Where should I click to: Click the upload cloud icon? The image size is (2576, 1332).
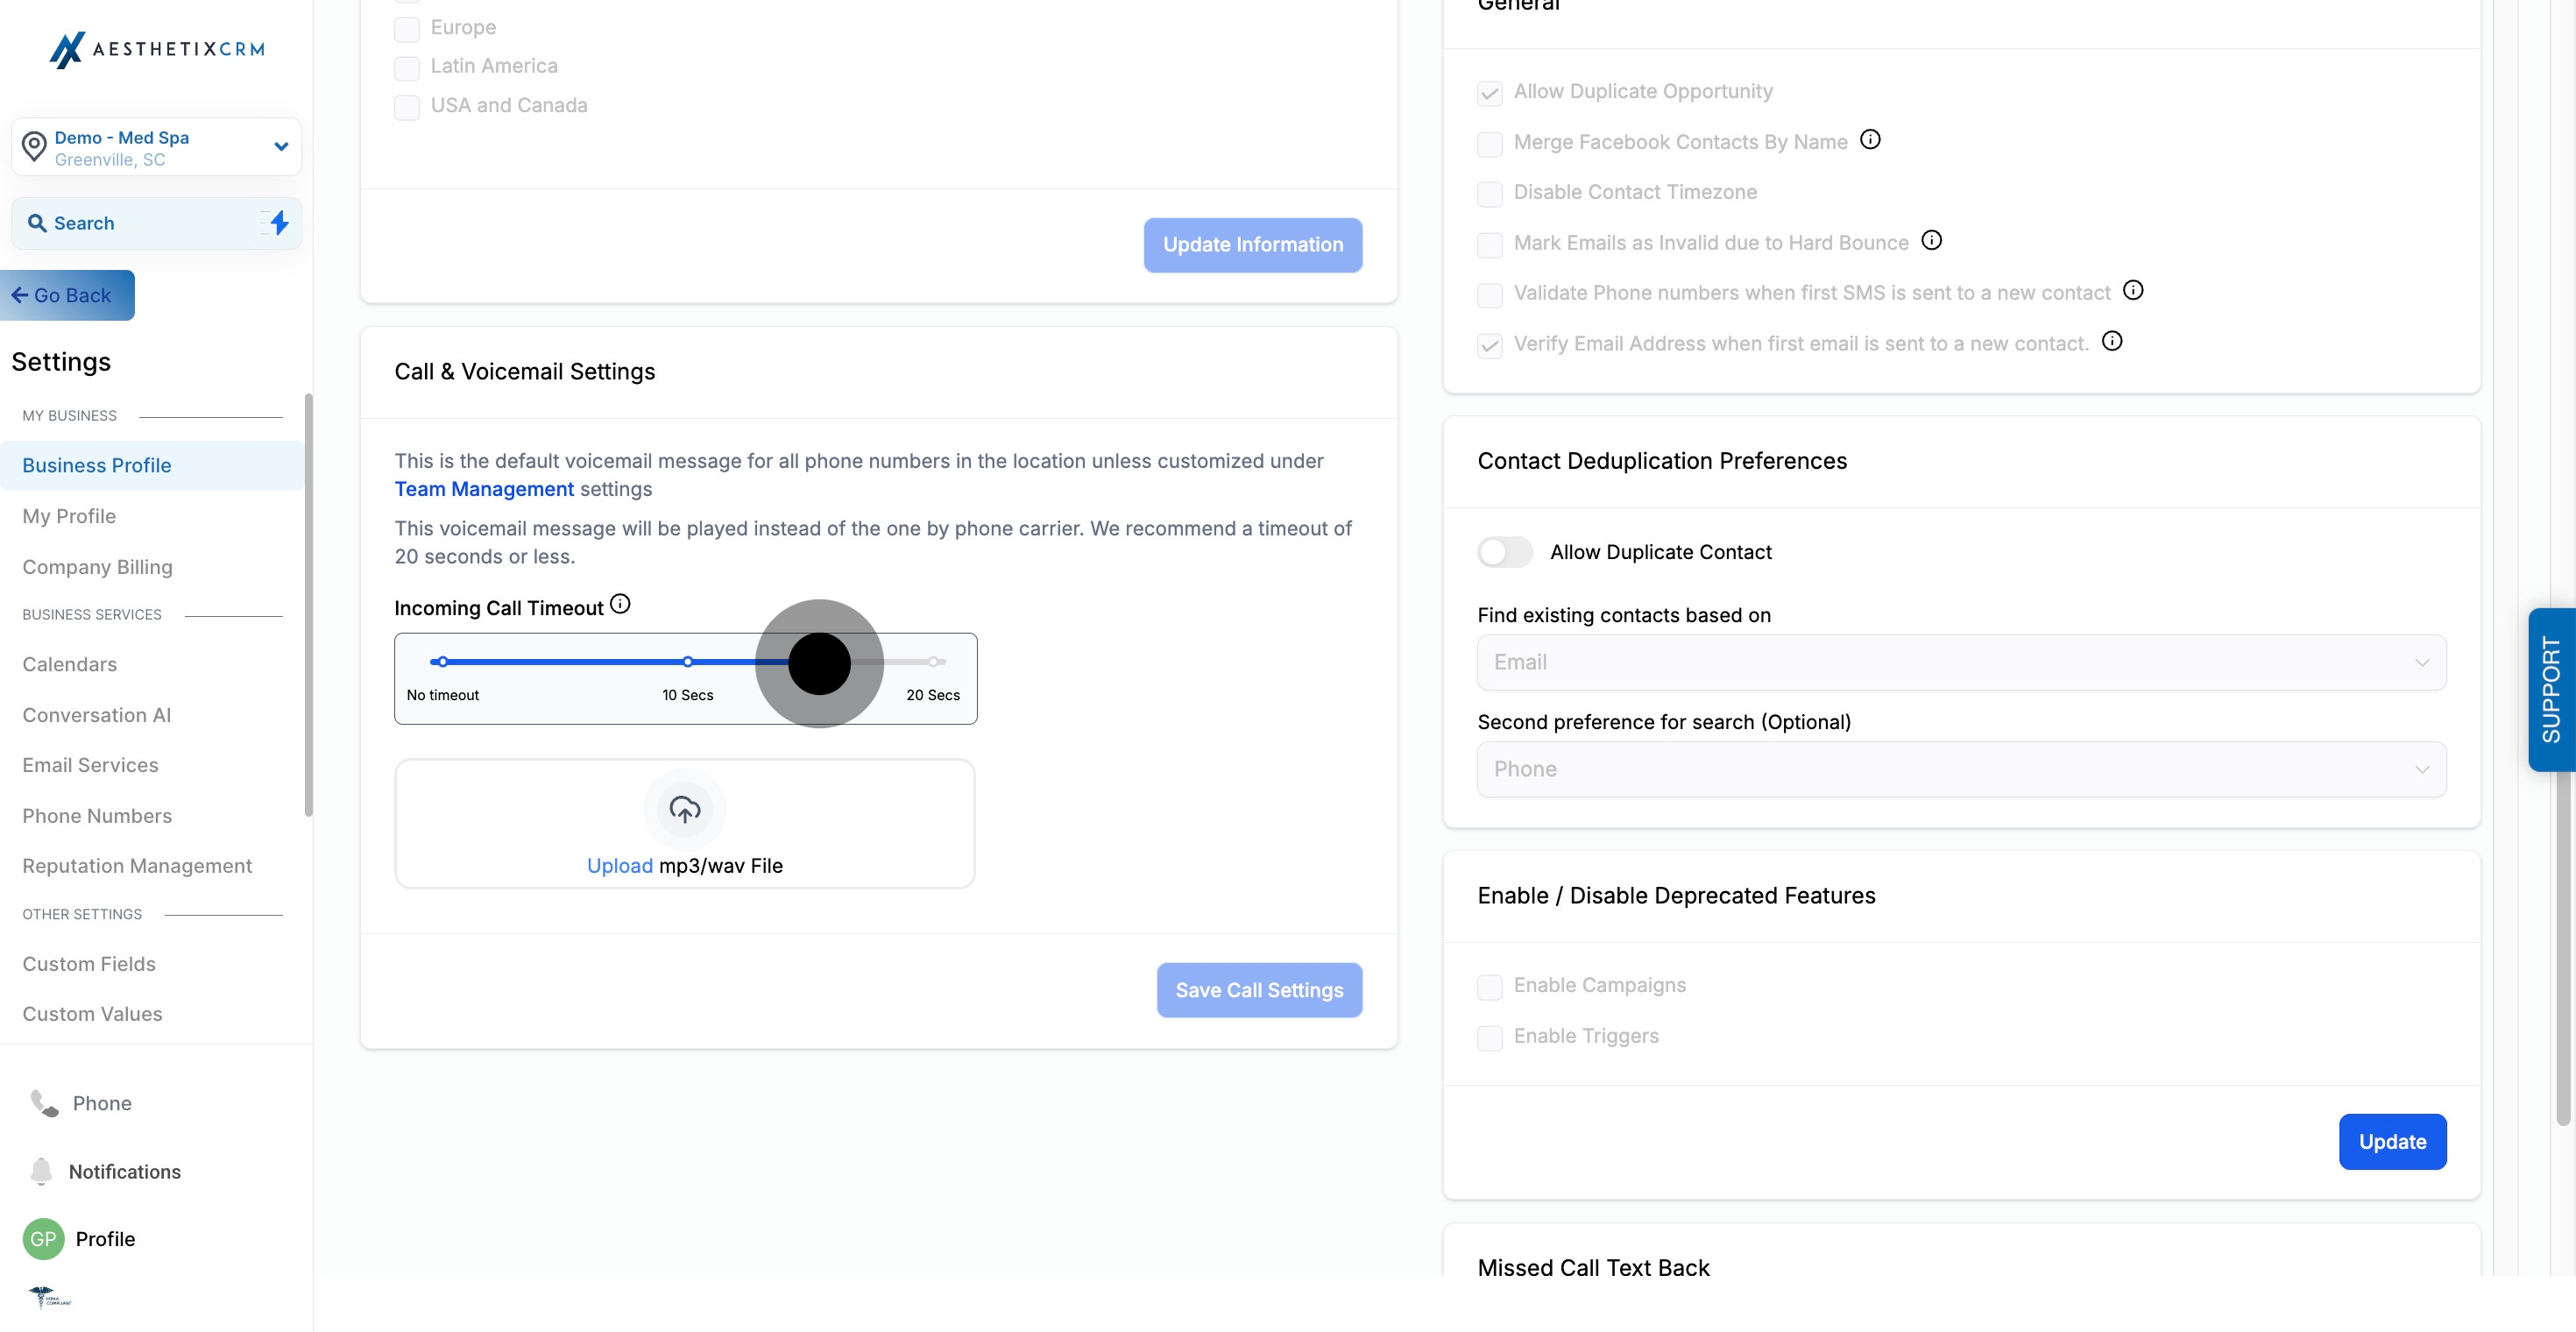tap(684, 809)
